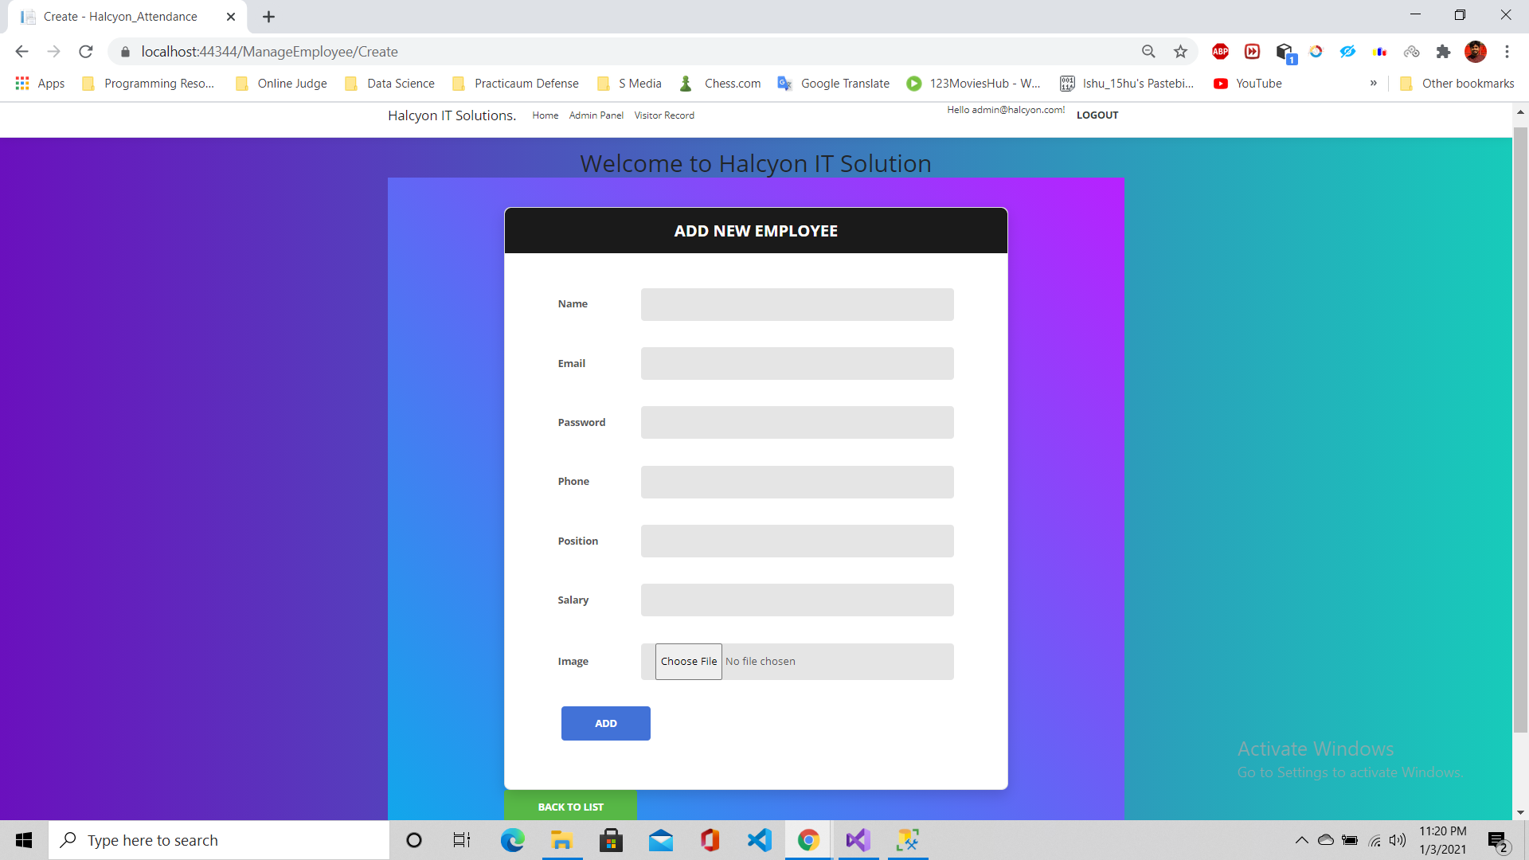The image size is (1529, 860).
Task: Show hidden system tray icons
Action: pos(1301,840)
